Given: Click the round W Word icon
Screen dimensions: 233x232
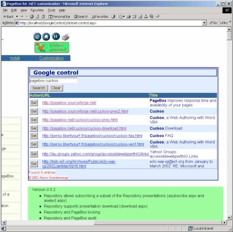Looking at the screenshot, I should point(56,36).
